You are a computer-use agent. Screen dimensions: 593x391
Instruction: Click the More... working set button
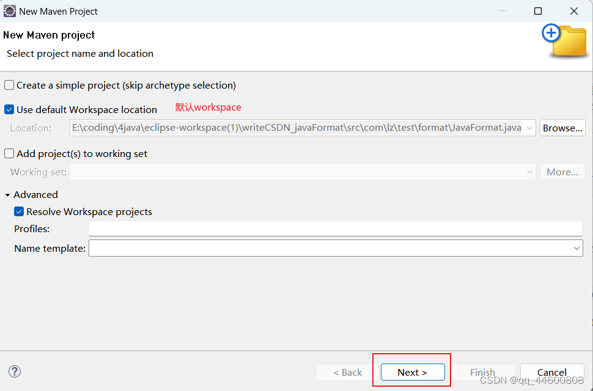562,172
